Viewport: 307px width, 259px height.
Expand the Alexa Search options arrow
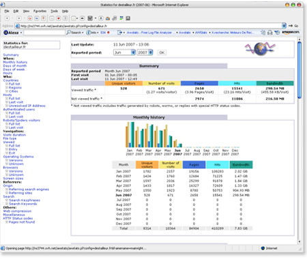point(83,33)
